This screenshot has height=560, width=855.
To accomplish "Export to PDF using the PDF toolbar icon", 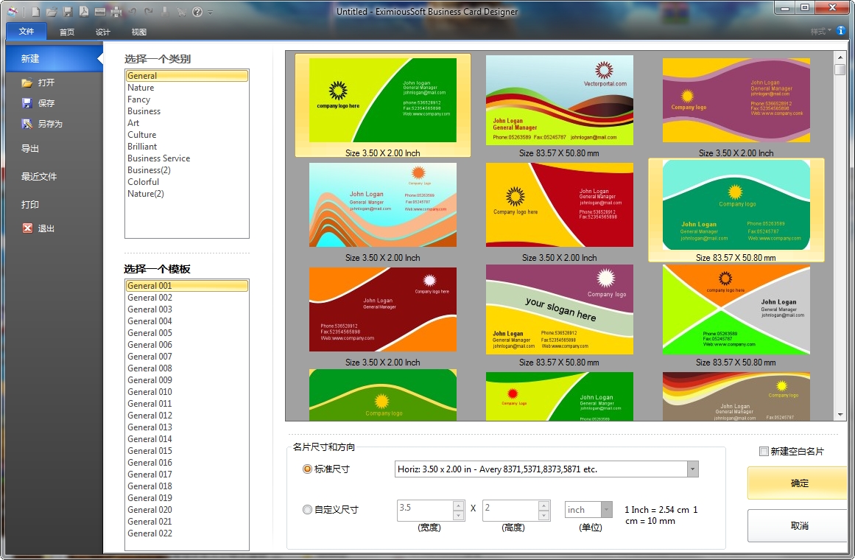I will tap(83, 11).
